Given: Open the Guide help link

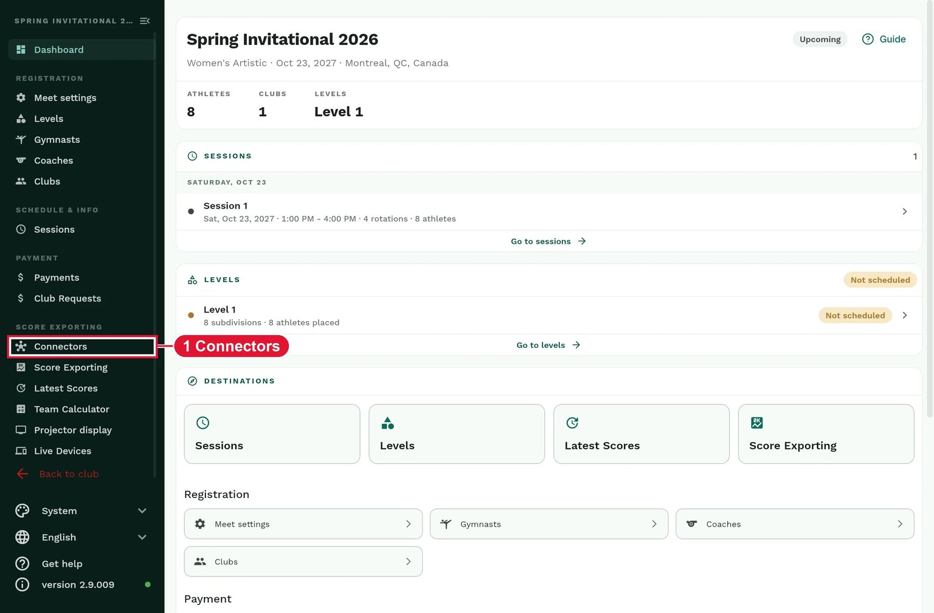Looking at the screenshot, I should [884, 39].
